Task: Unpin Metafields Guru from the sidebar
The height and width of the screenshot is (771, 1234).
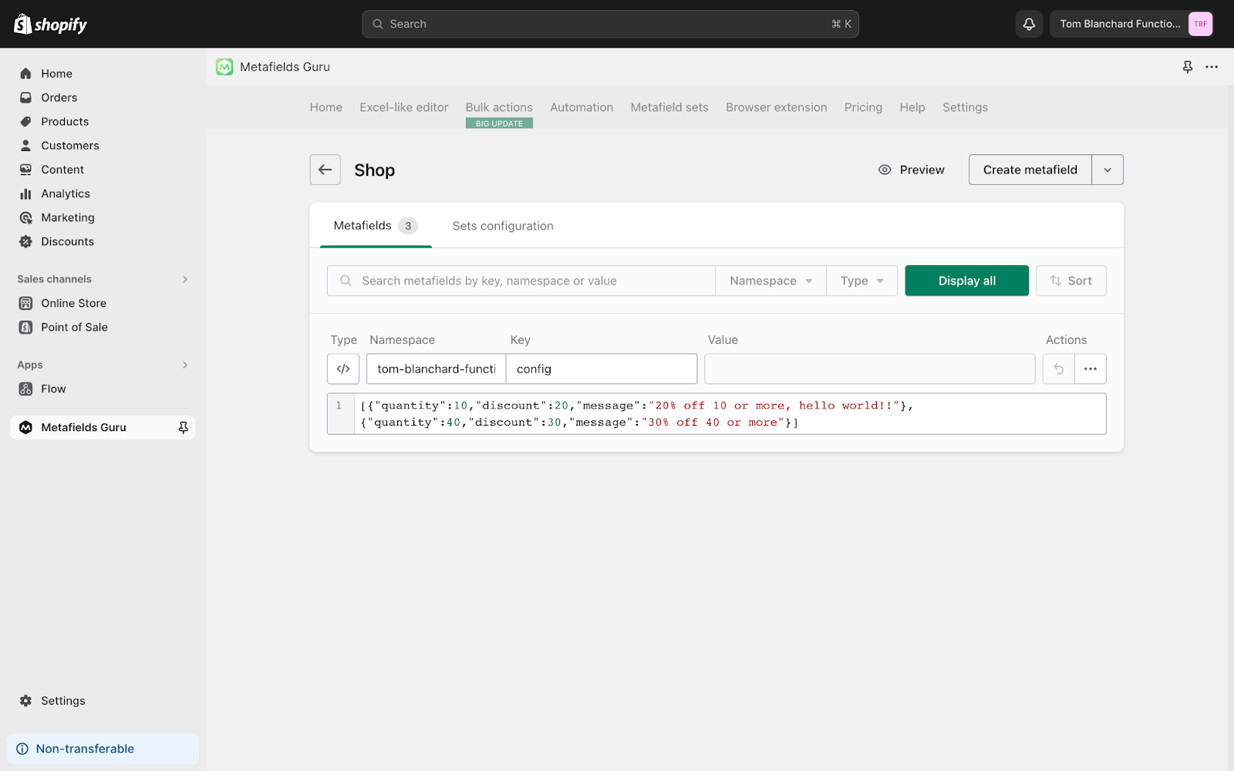Action: coord(183,427)
